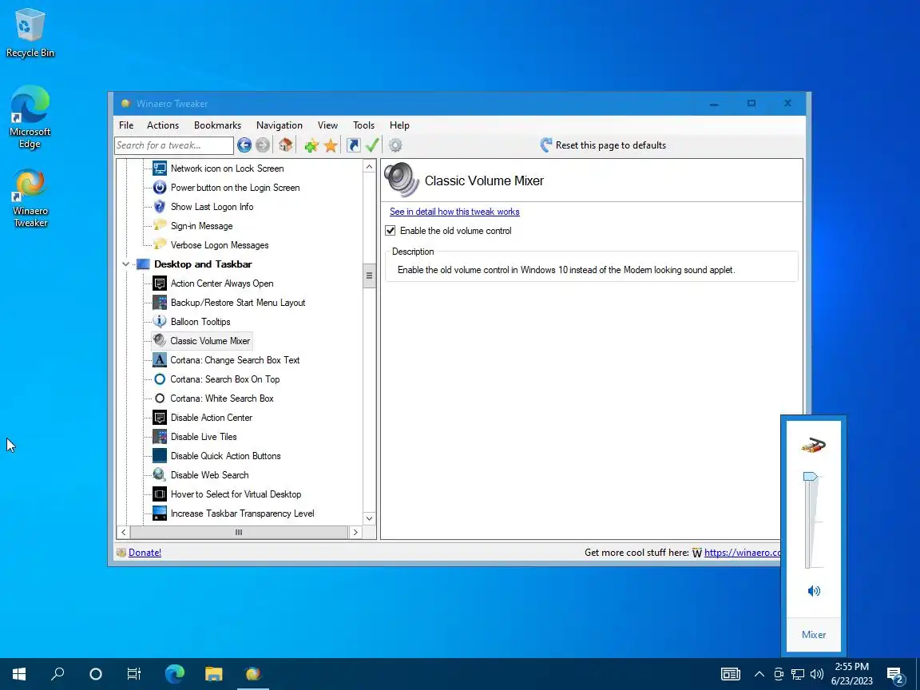Launch File Explorer from the taskbar

coord(213,674)
